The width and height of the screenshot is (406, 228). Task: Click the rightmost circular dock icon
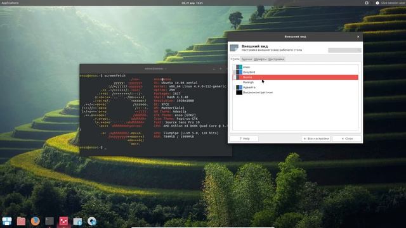pyautogui.click(x=91, y=221)
